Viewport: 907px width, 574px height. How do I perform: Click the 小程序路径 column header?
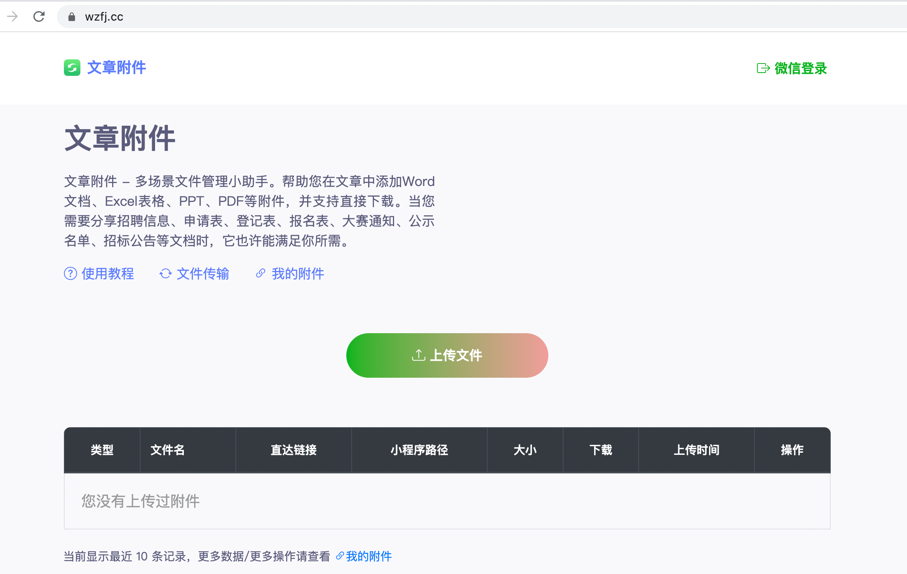(419, 450)
